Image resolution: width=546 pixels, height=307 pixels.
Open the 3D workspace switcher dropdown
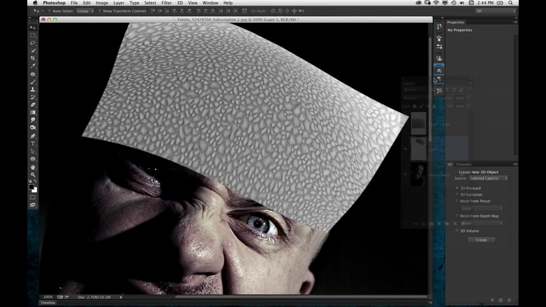pyautogui.click(x=495, y=11)
